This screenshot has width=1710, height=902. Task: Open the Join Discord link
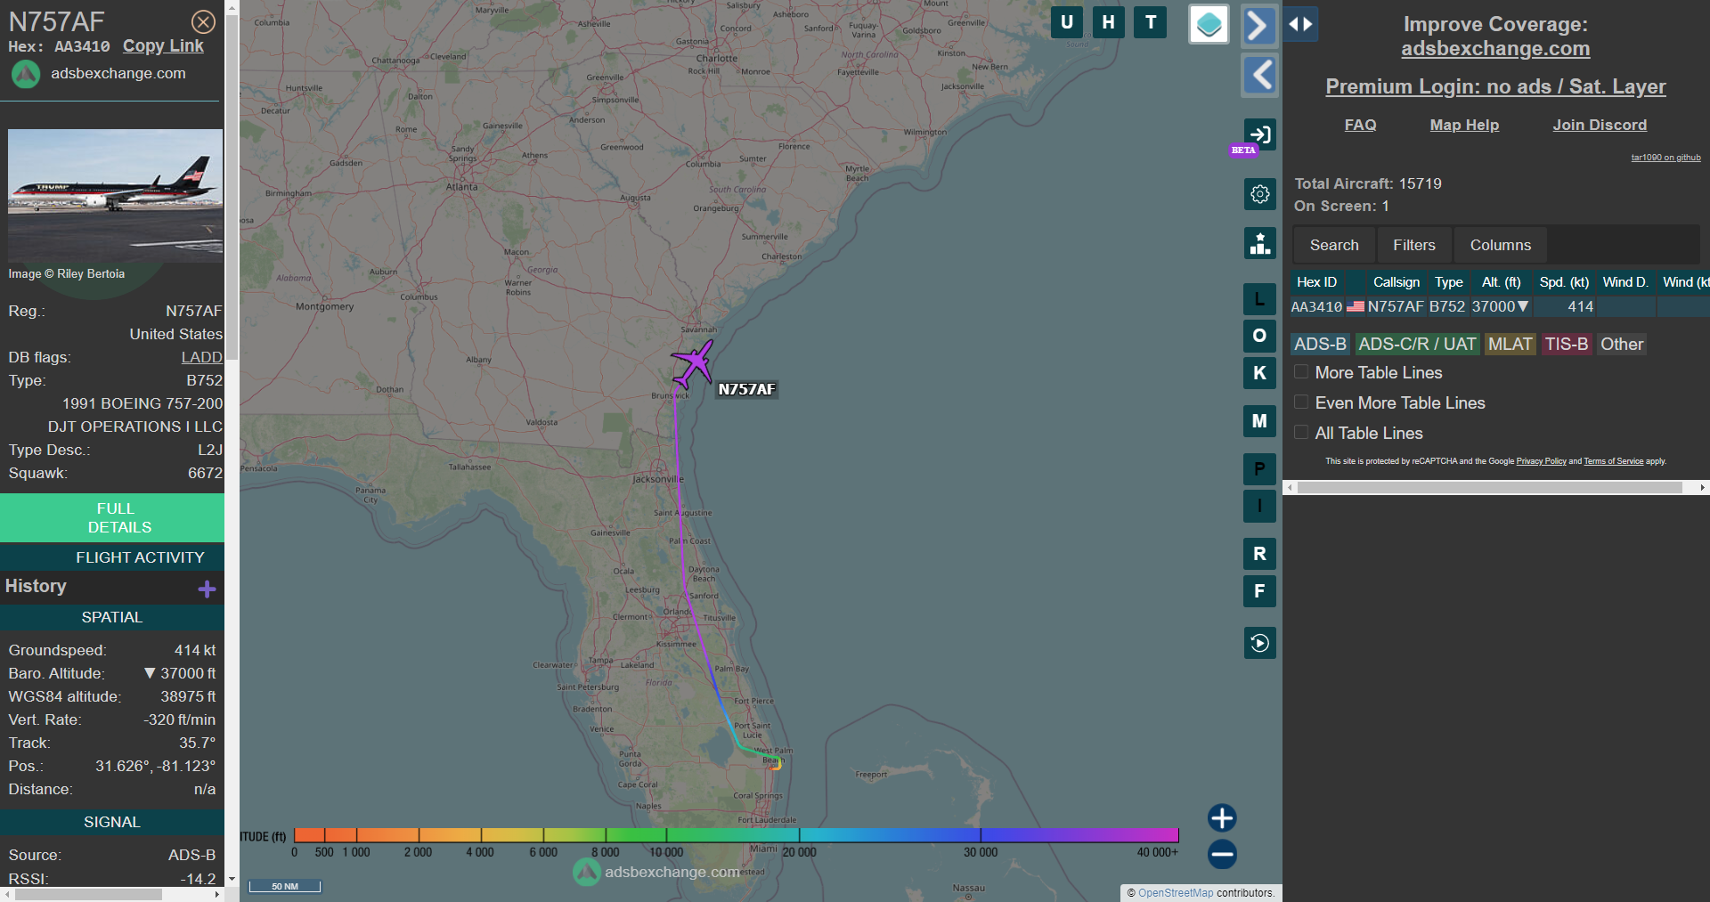click(x=1600, y=125)
